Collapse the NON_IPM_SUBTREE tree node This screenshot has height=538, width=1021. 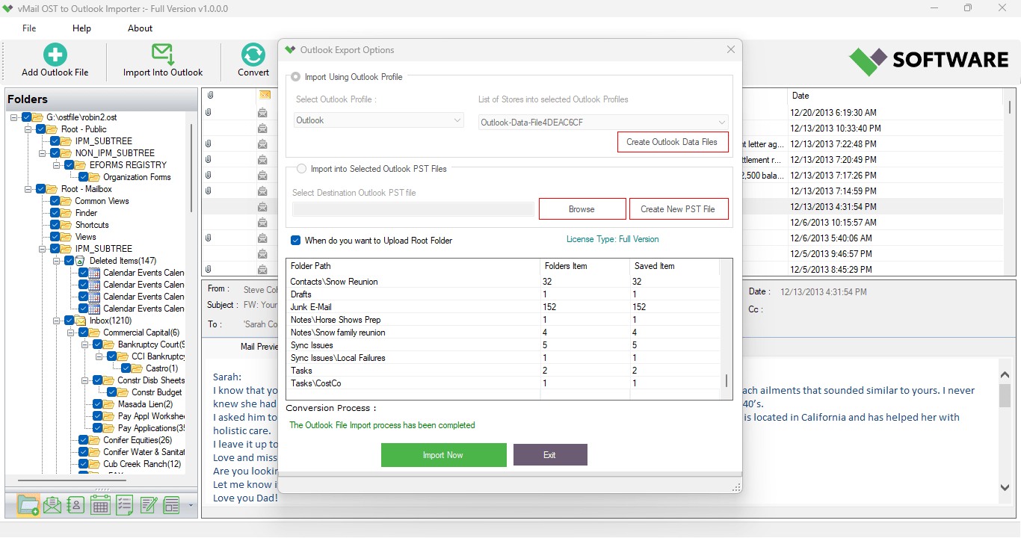pyautogui.click(x=42, y=153)
